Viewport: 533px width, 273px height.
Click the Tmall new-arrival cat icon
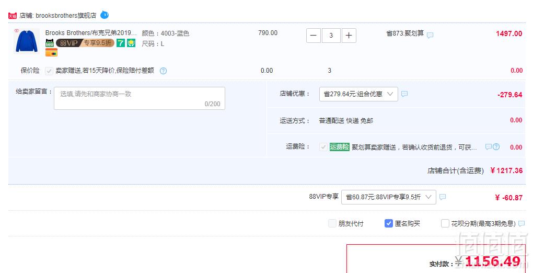(50, 43)
